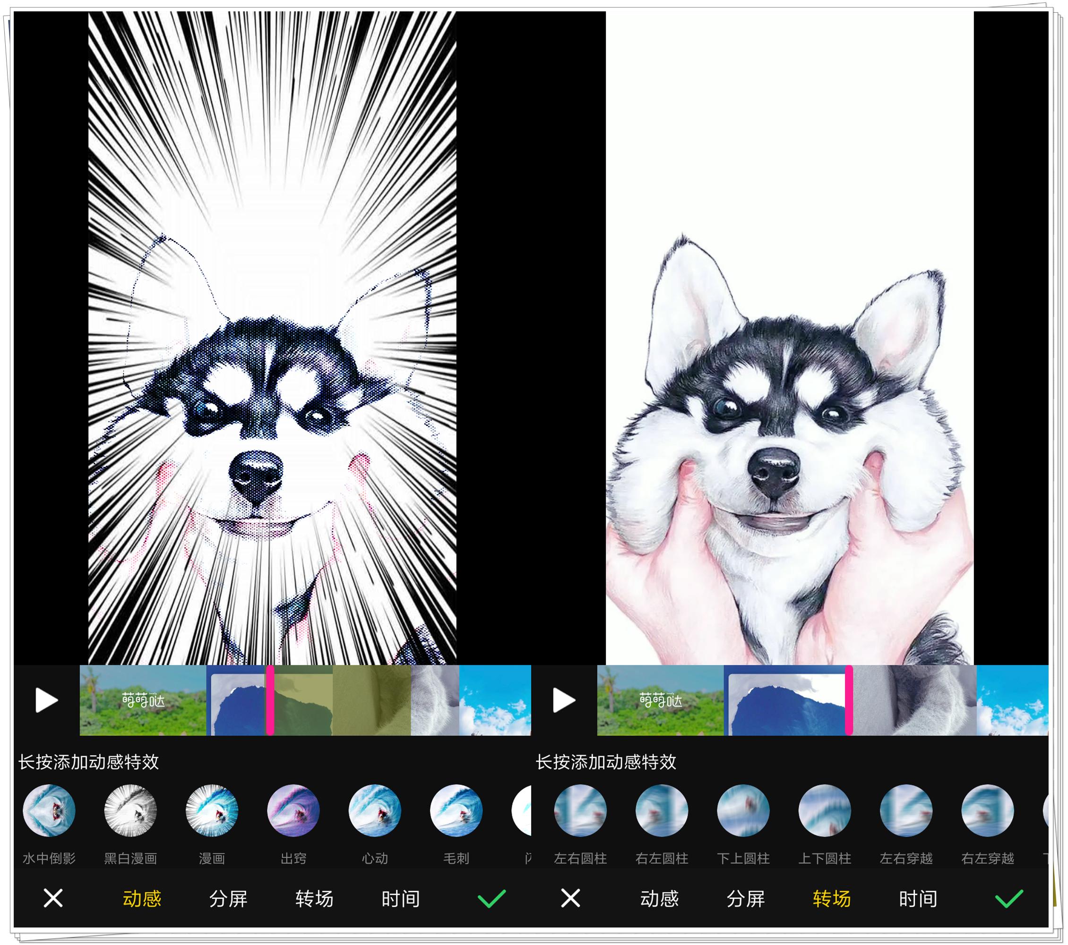Choose the 右左圆柱 transition icon
1068x945 pixels.
[x=662, y=810]
